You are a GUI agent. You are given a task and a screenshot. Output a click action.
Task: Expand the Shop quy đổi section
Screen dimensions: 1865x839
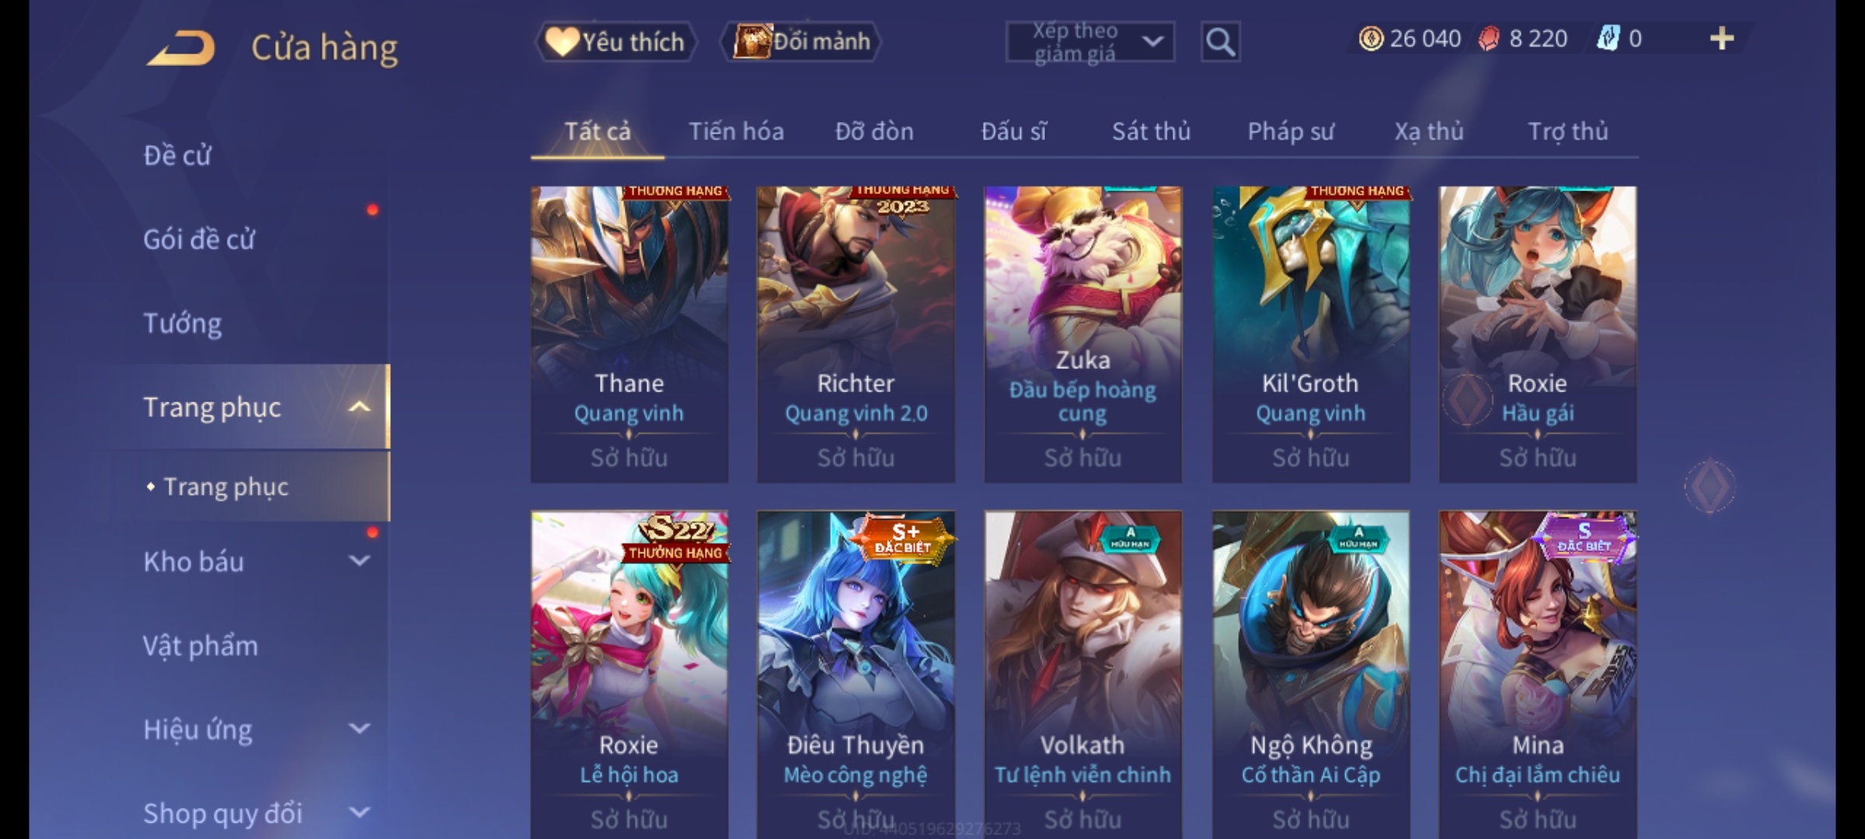pyautogui.click(x=359, y=813)
